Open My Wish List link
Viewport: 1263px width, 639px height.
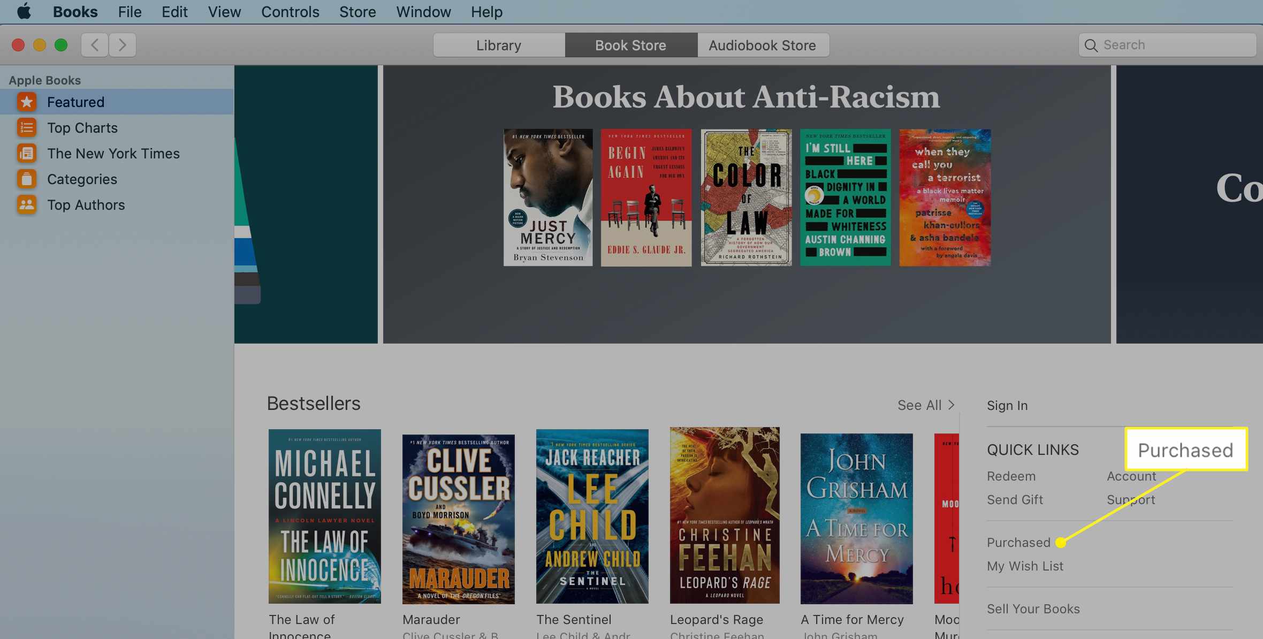pos(1025,566)
